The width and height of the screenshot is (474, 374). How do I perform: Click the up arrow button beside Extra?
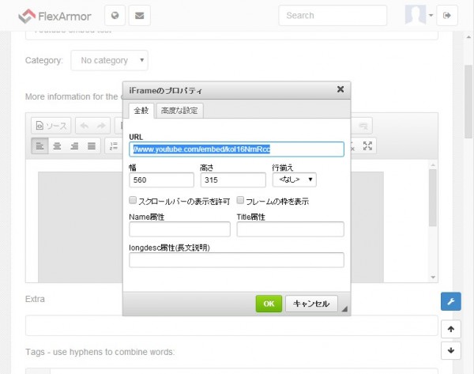coord(450,328)
